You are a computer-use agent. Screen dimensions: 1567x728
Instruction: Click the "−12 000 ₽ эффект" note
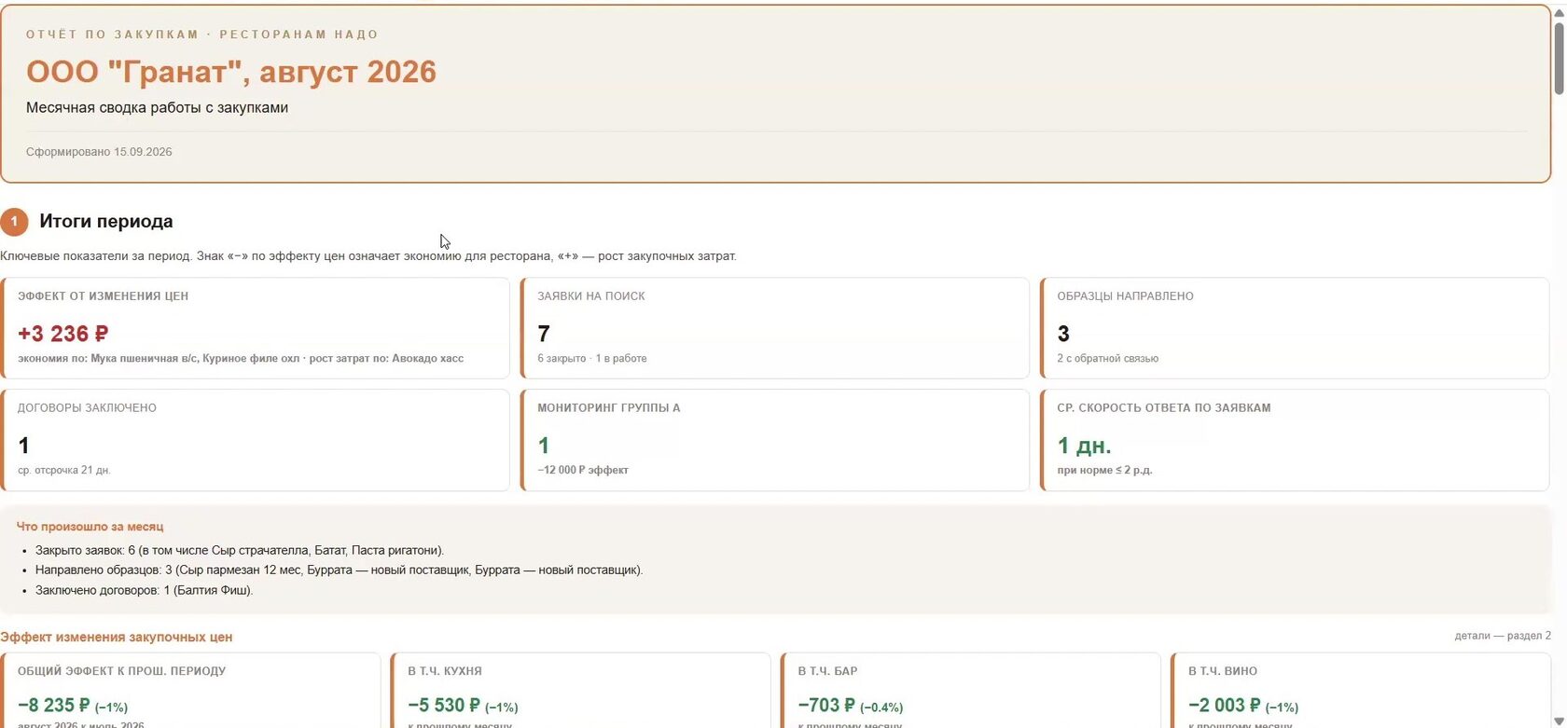[x=583, y=470]
